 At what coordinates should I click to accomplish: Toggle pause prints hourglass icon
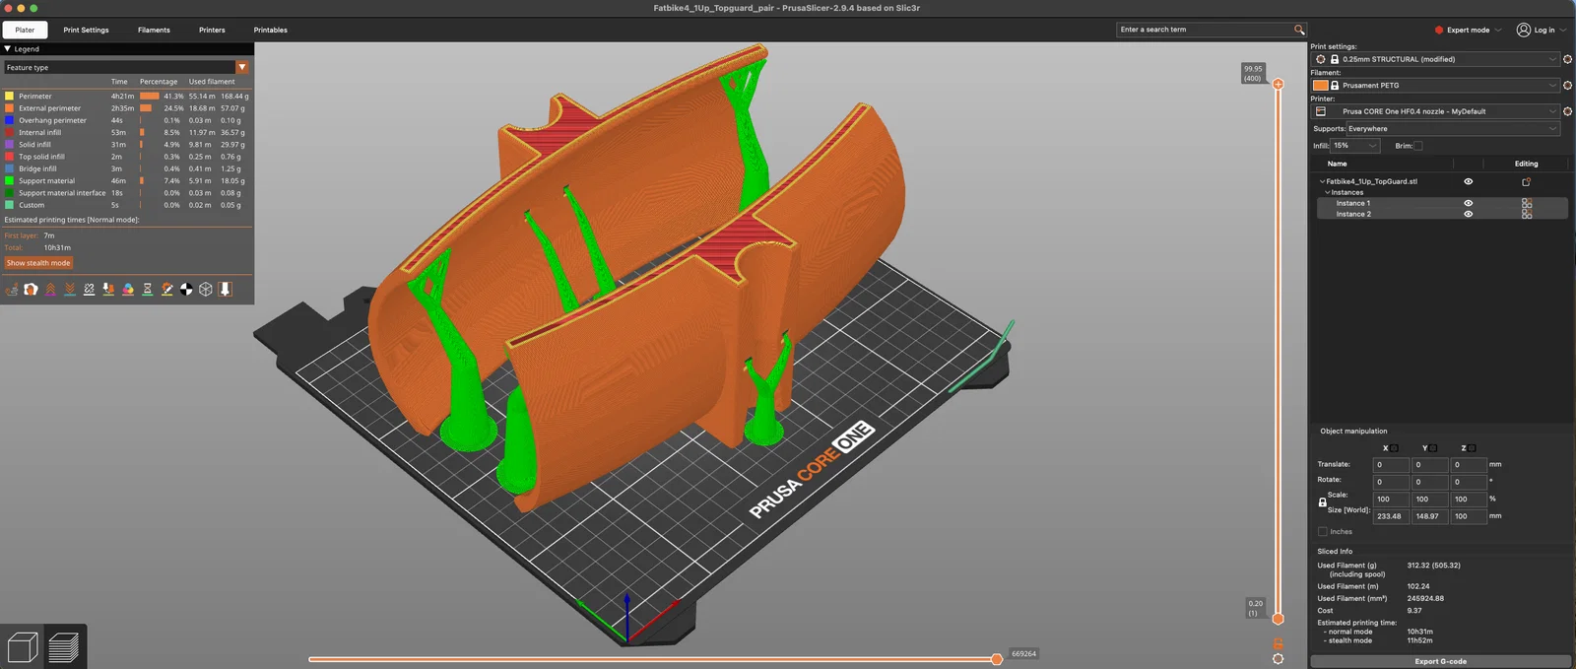pos(147,290)
